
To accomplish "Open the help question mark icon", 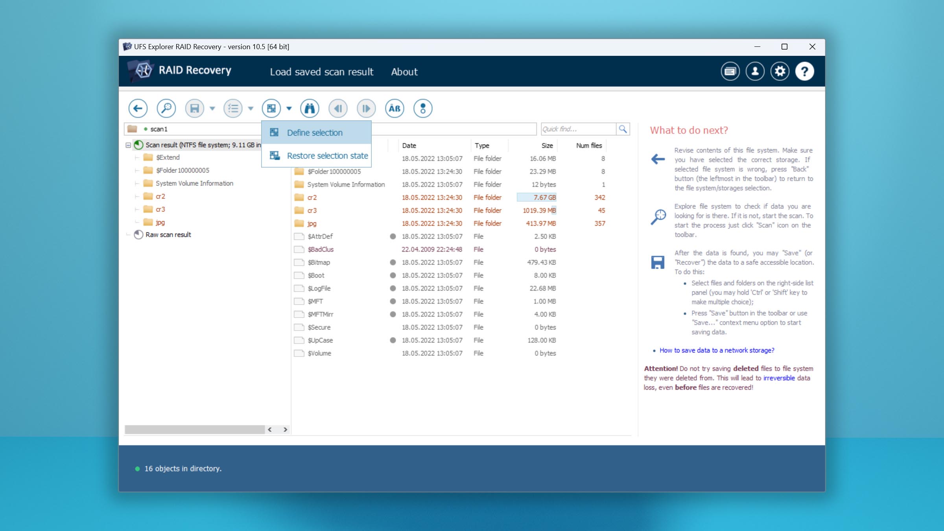I will [804, 71].
